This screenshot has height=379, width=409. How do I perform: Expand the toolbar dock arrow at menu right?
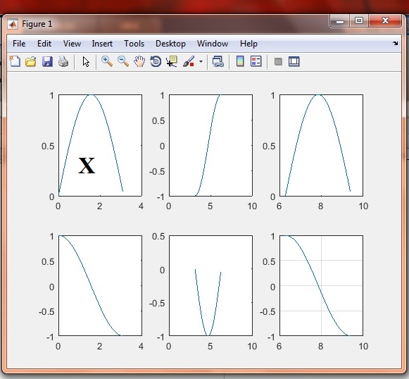[395, 44]
